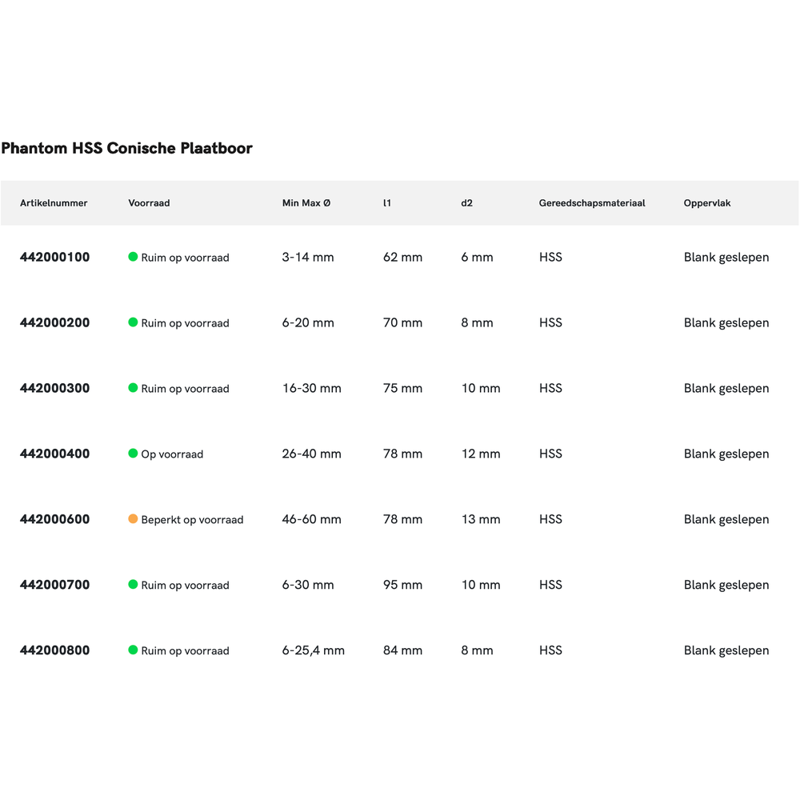The height and width of the screenshot is (800, 800).
Task: Click the orange limited stock dot for 442000600
Action: [x=133, y=519]
